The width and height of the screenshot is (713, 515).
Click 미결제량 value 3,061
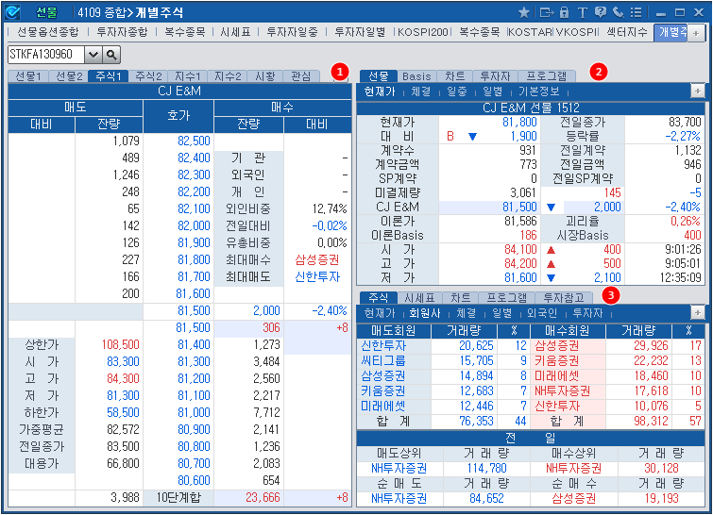pyautogui.click(x=523, y=193)
